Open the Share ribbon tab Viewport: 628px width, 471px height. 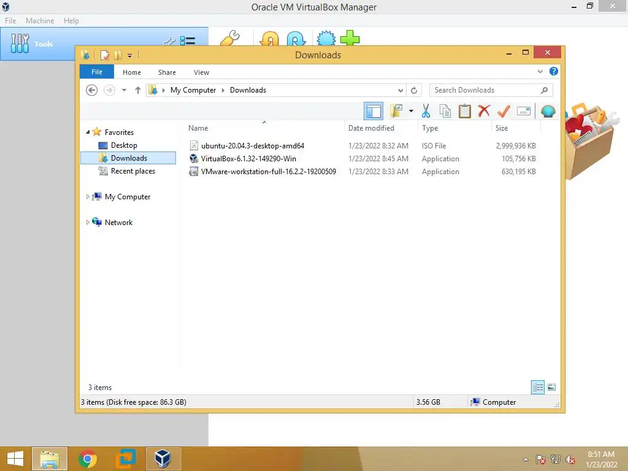167,72
